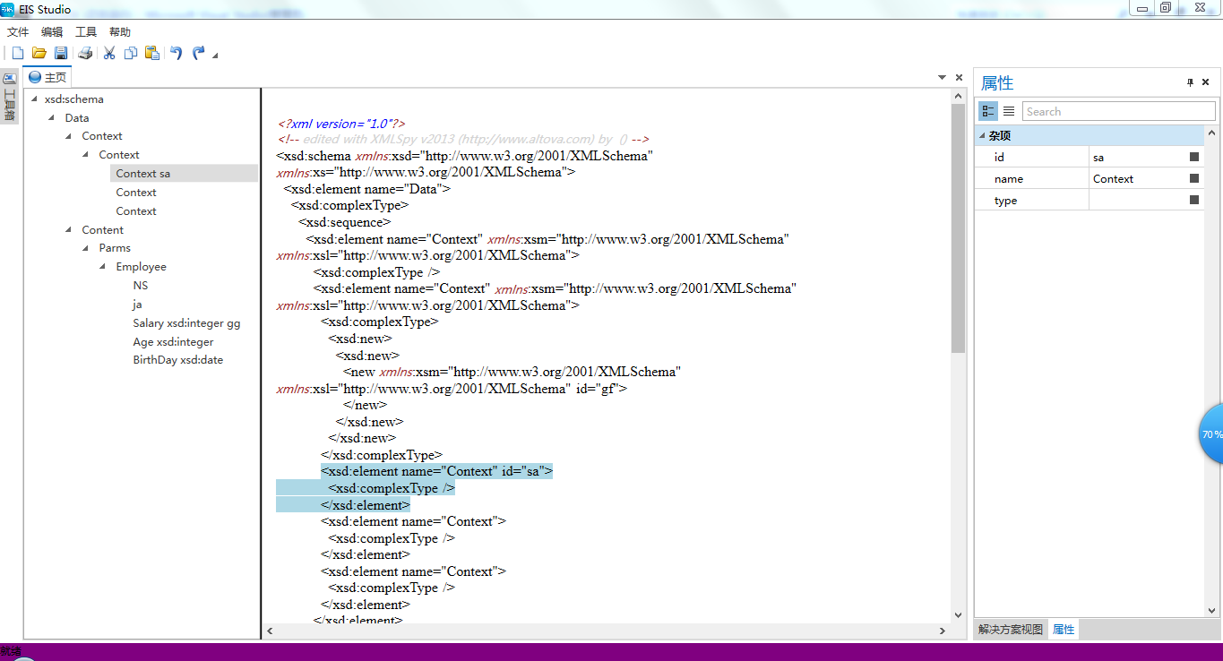Select the NS tree item

pos(141,286)
